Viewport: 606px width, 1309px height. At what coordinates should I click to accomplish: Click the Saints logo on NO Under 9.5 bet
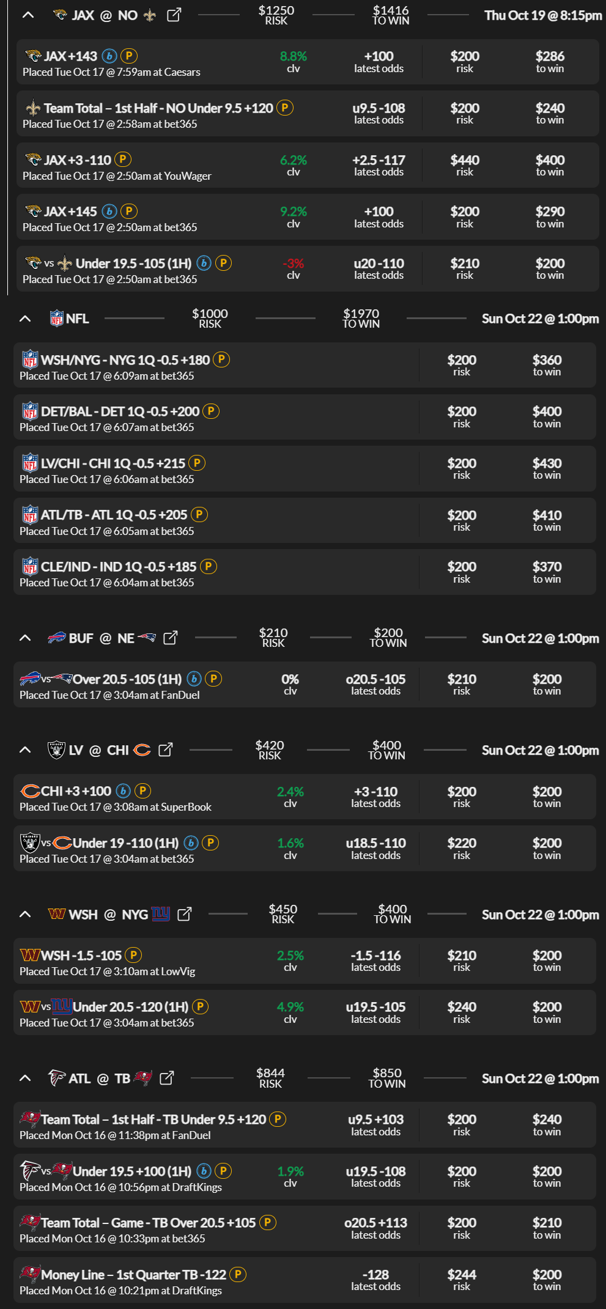[33, 108]
